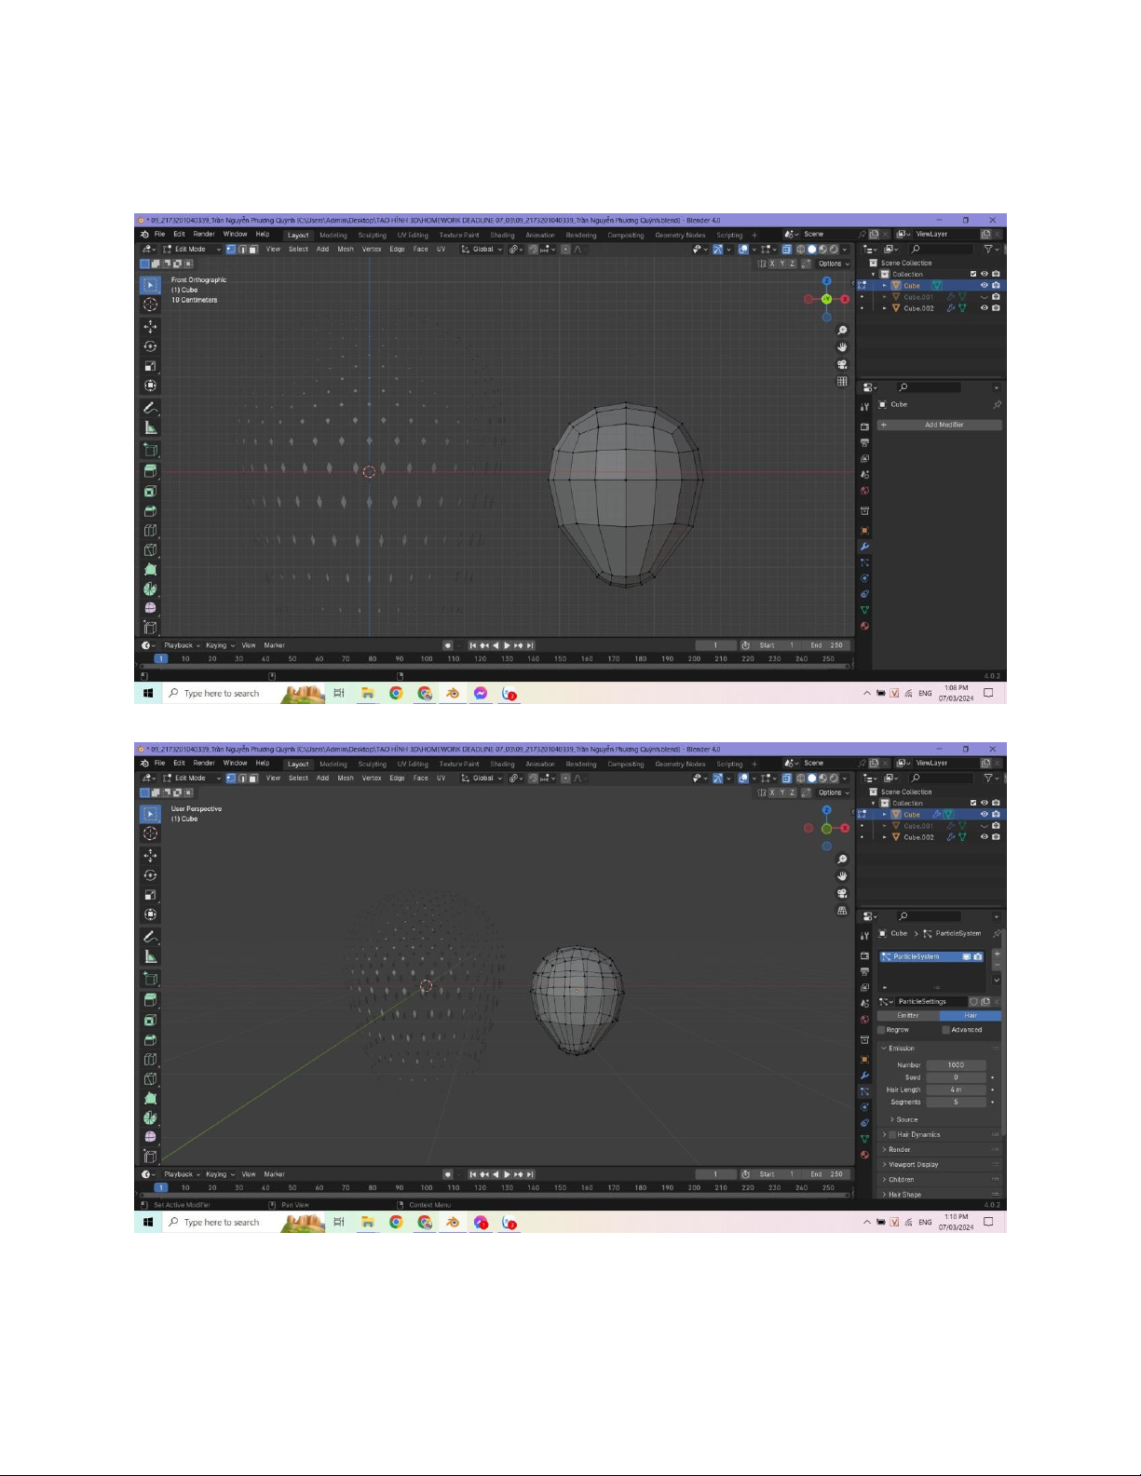Open the Mesh menu in the top window
Viewport: 1141px width, 1476px height.
tap(346, 250)
